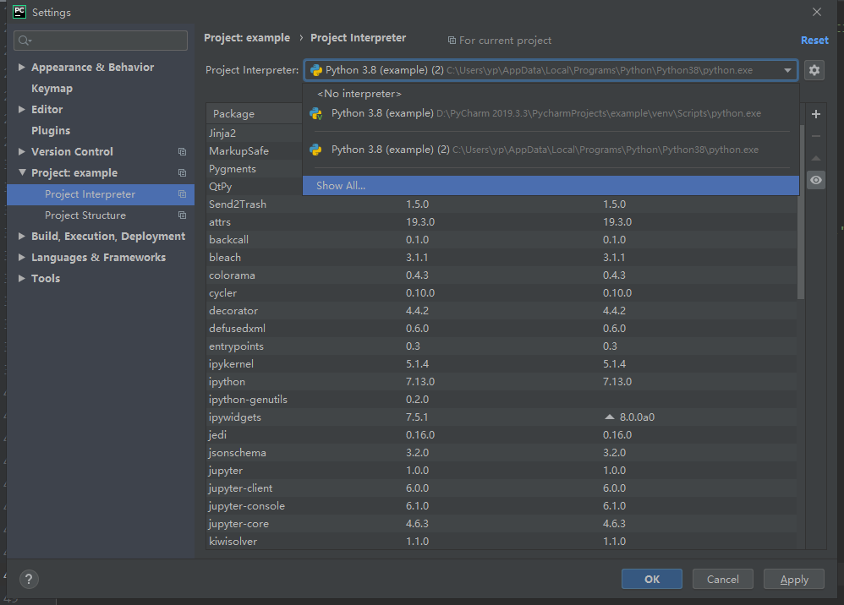
Task: Expand the Editor settings section
Action: click(x=21, y=109)
